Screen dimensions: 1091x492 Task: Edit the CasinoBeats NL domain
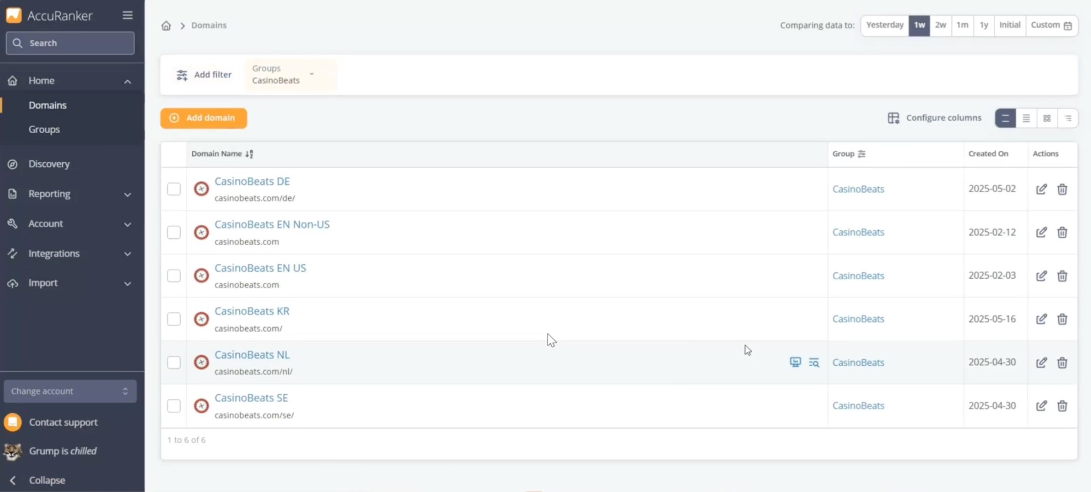click(1041, 363)
